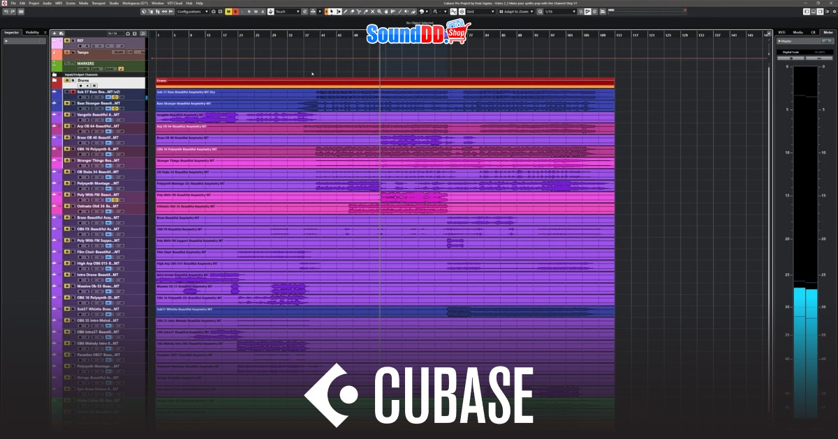Switch to the VSTi tab

tap(782, 32)
